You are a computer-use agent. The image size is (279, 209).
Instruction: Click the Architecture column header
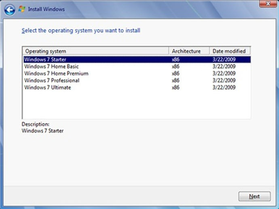[189, 51]
